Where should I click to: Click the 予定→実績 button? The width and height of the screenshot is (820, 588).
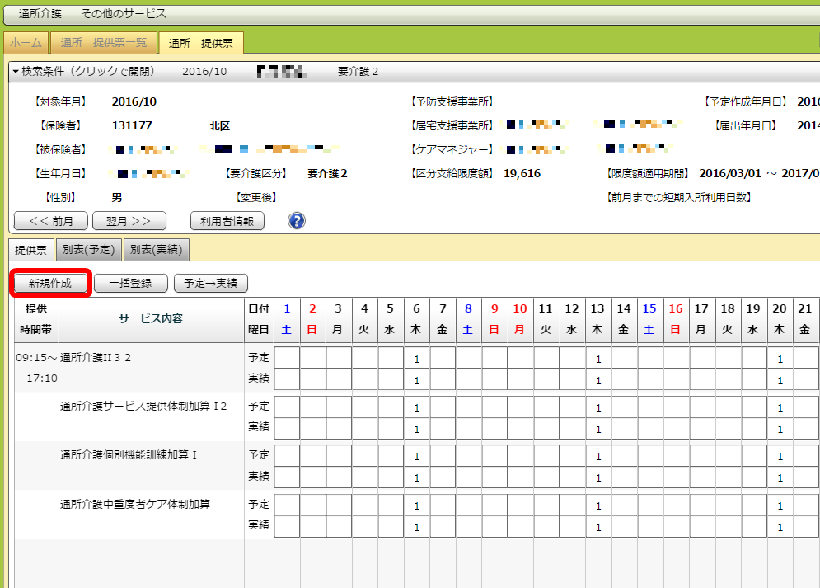(x=210, y=283)
